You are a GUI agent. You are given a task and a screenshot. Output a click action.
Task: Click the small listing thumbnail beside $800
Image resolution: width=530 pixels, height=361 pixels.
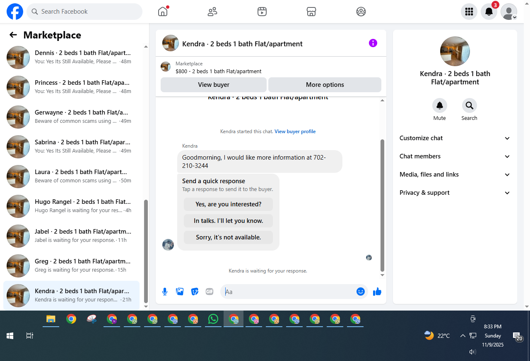(x=166, y=67)
